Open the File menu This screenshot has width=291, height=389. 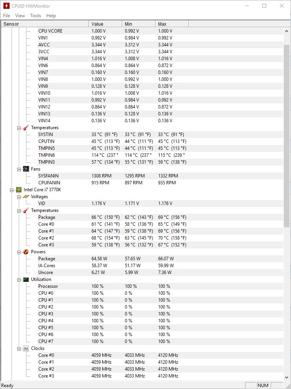(7, 16)
